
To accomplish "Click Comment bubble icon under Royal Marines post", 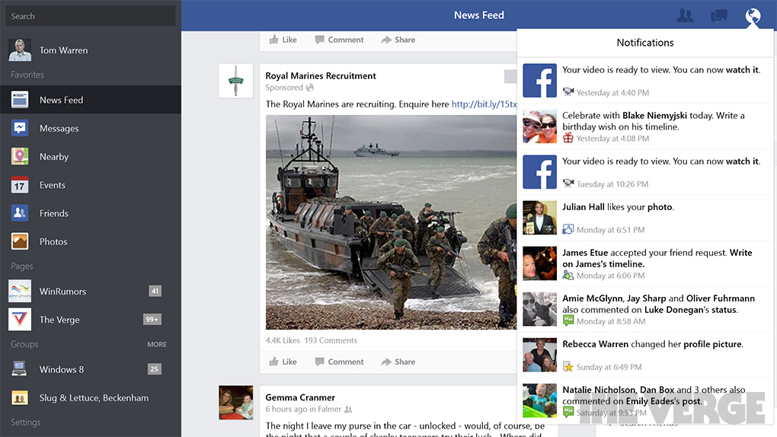I will (320, 362).
